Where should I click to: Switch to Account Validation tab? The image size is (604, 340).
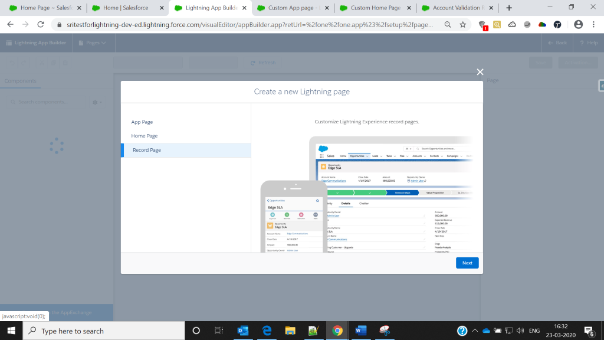[458, 8]
